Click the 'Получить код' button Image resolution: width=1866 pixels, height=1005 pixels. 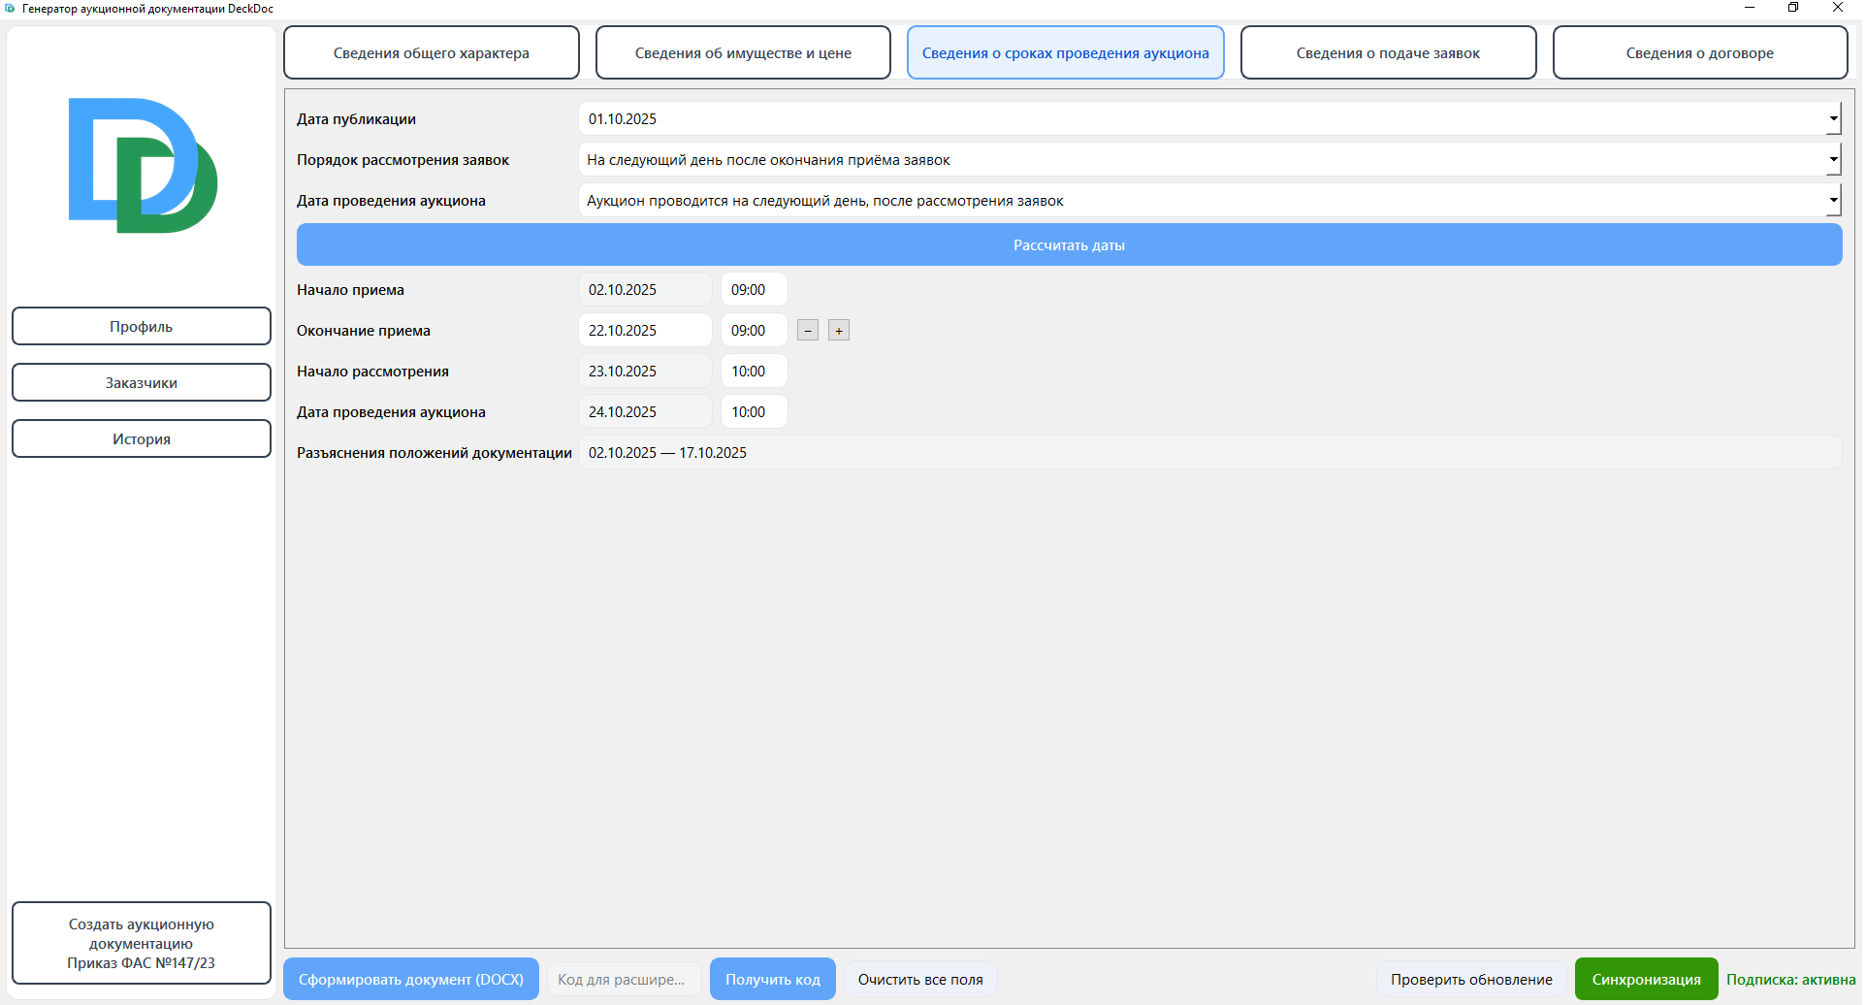(x=773, y=980)
